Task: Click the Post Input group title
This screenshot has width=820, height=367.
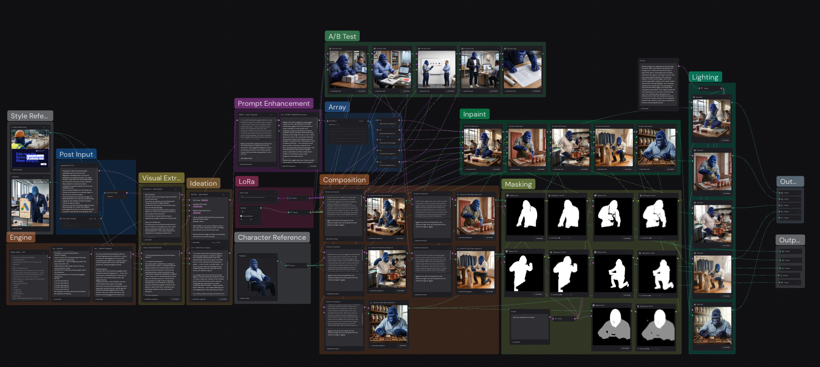Action: [x=76, y=154]
